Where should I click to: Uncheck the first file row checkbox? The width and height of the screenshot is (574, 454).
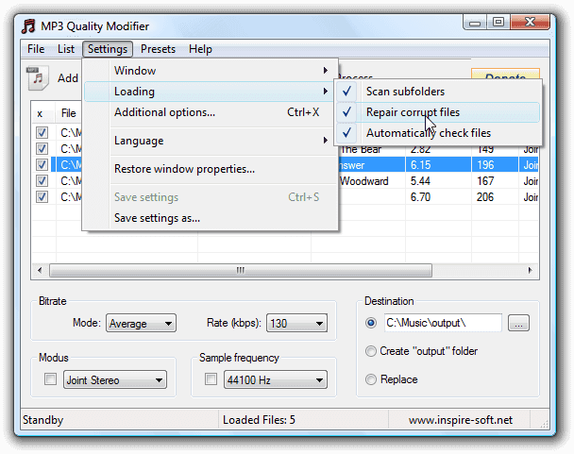pos(42,132)
